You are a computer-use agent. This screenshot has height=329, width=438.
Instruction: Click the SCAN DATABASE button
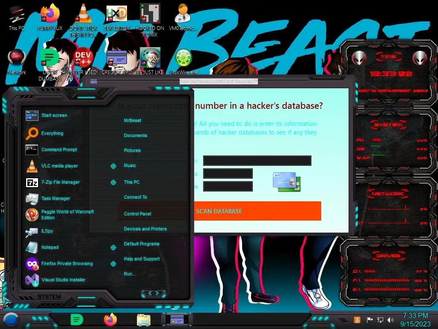click(257, 211)
